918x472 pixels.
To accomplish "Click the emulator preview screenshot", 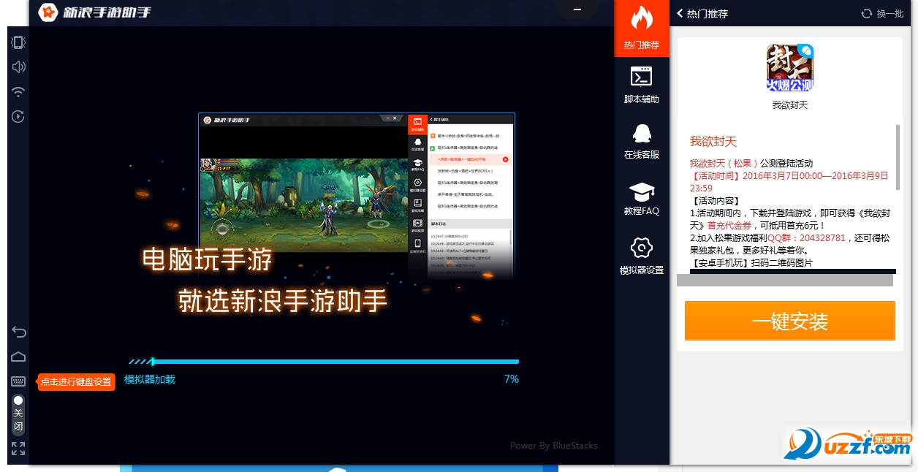I will click(x=357, y=196).
